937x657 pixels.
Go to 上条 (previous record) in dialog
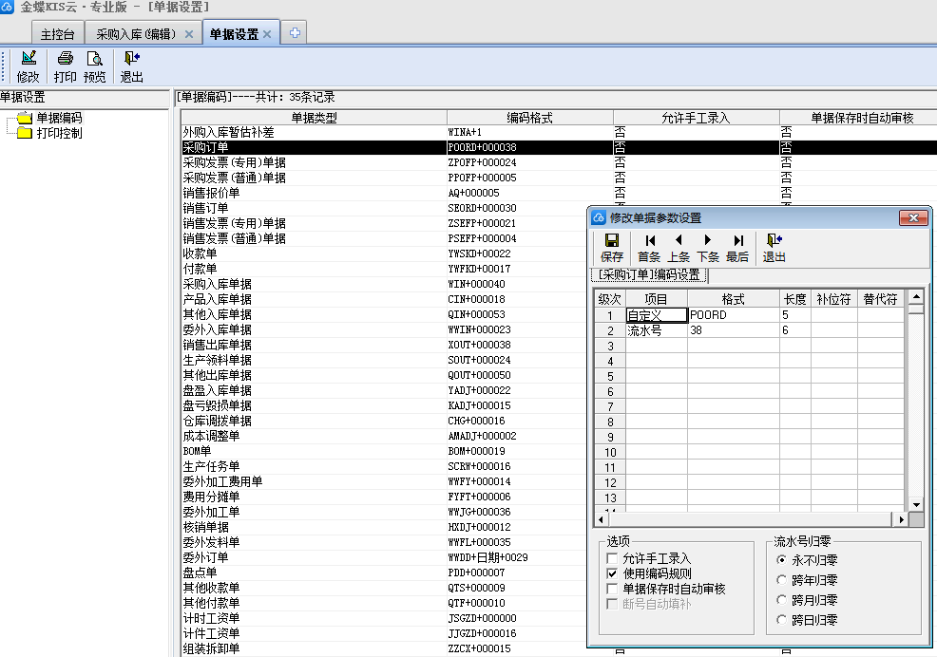click(x=679, y=248)
